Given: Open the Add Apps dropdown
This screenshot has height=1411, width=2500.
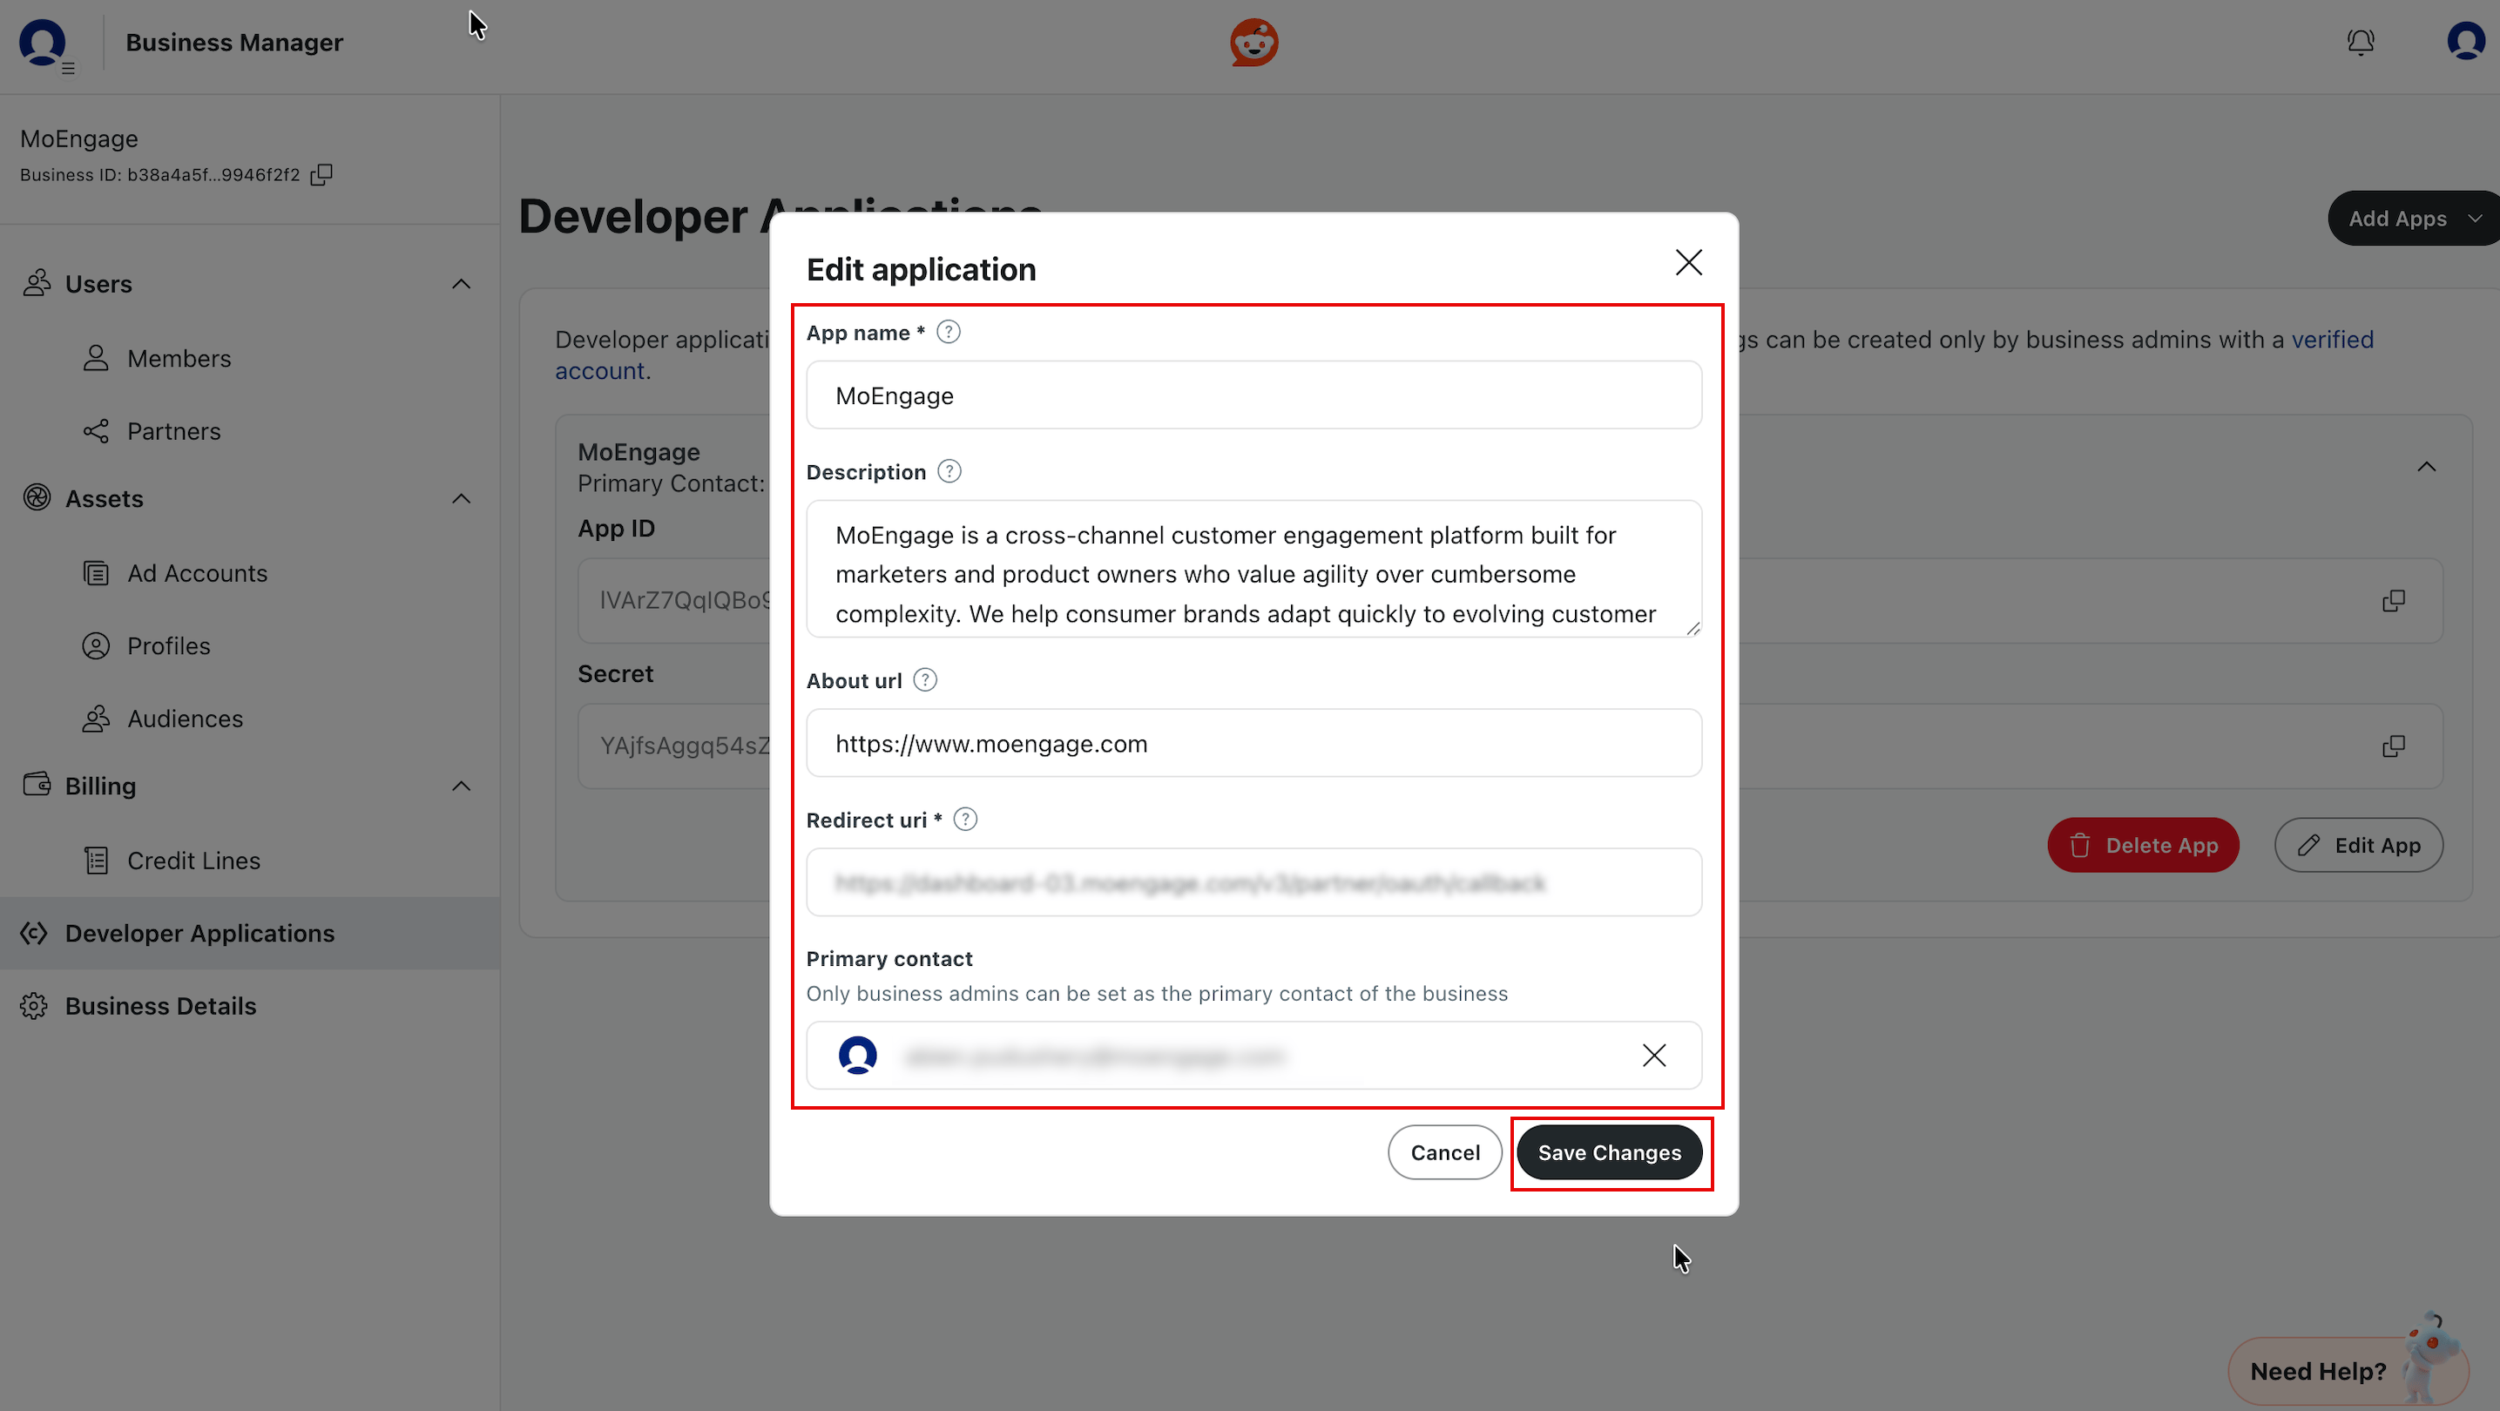Looking at the screenshot, I should pyautogui.click(x=2414, y=219).
